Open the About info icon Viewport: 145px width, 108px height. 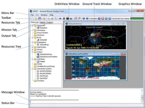84,19
